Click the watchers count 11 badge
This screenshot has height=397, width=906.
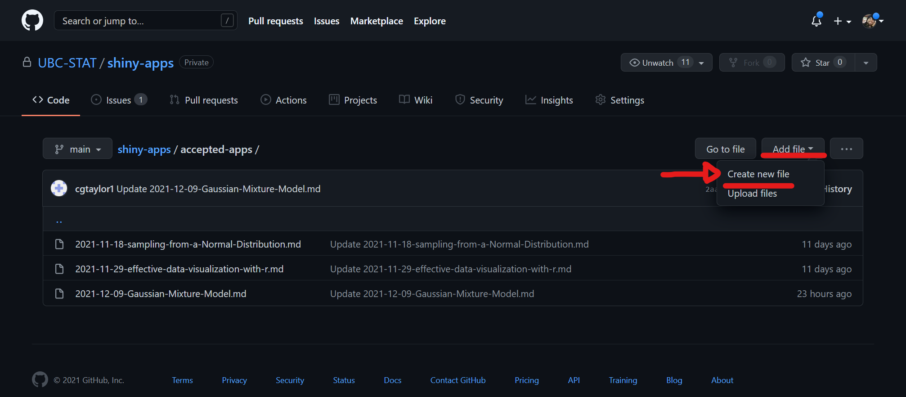tap(685, 62)
